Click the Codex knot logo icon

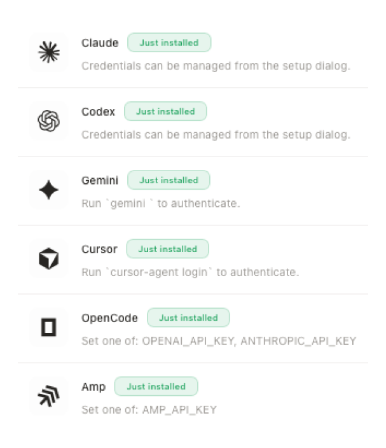(48, 121)
